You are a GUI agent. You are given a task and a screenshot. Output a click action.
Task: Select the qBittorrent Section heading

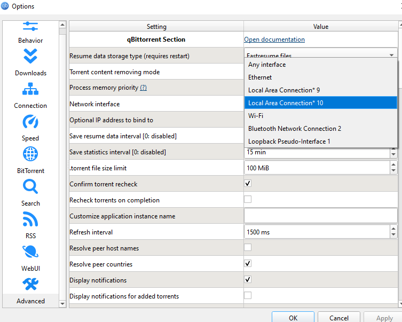pos(156,40)
